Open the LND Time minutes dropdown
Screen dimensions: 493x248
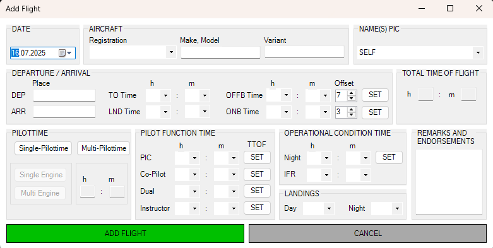point(205,112)
